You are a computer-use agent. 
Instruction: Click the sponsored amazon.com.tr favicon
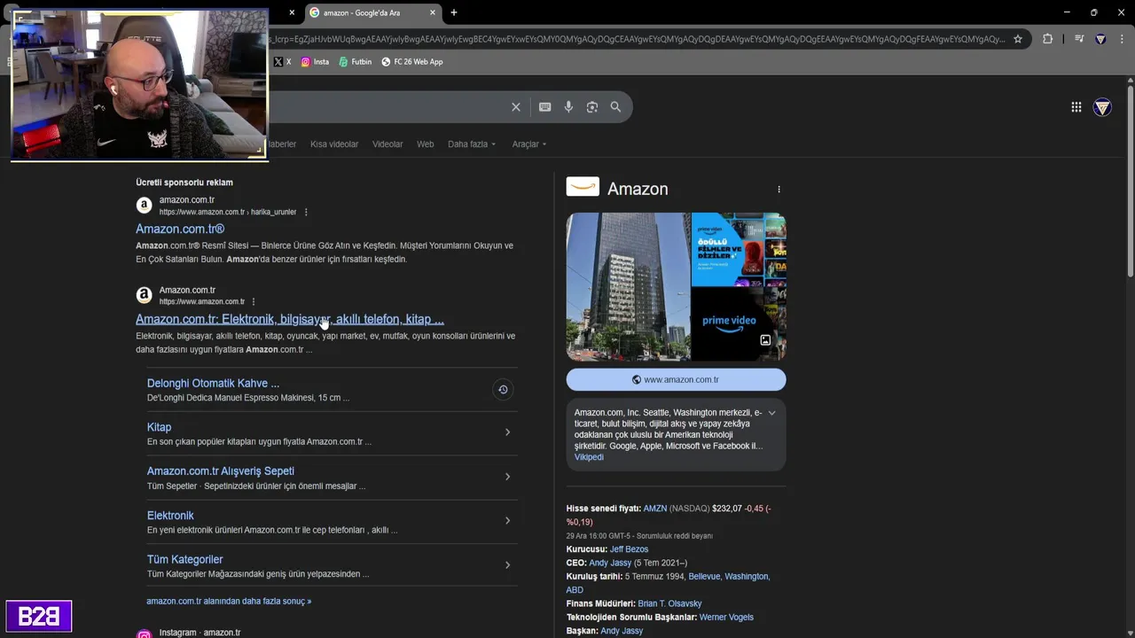click(144, 206)
